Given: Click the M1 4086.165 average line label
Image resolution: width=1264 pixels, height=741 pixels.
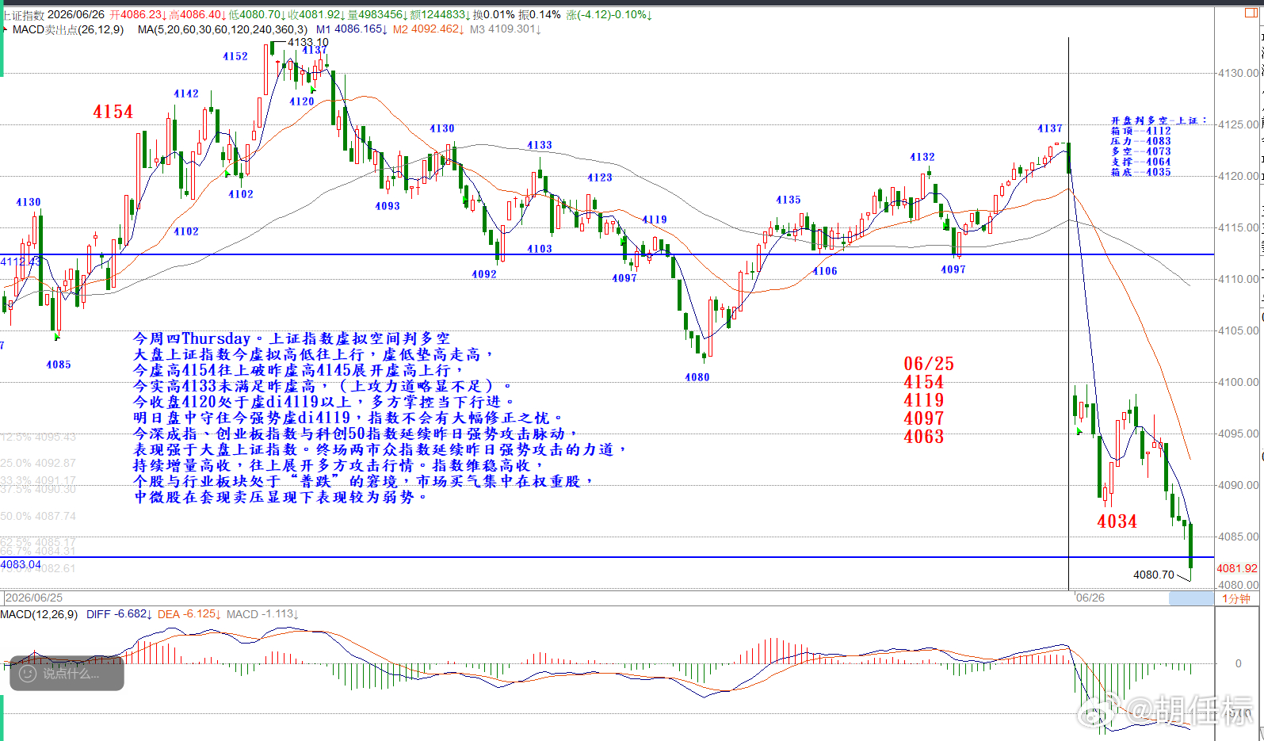Looking at the screenshot, I should click(351, 29).
